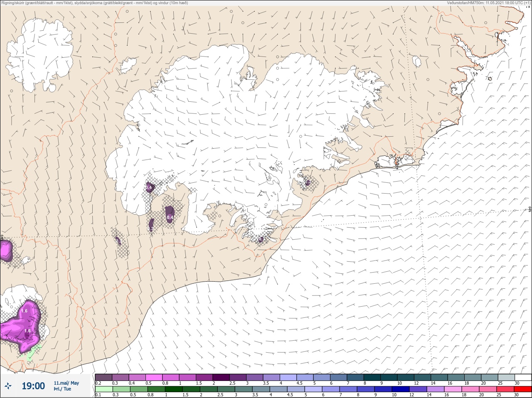The image size is (532, 398).
Task: Click the 19:00 forecast time label
Action: (33, 386)
